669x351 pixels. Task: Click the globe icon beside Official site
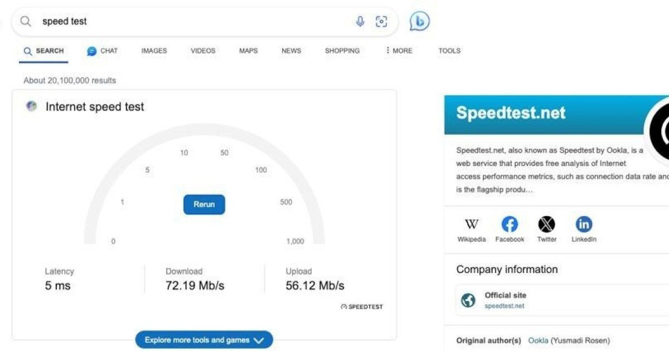pos(468,300)
